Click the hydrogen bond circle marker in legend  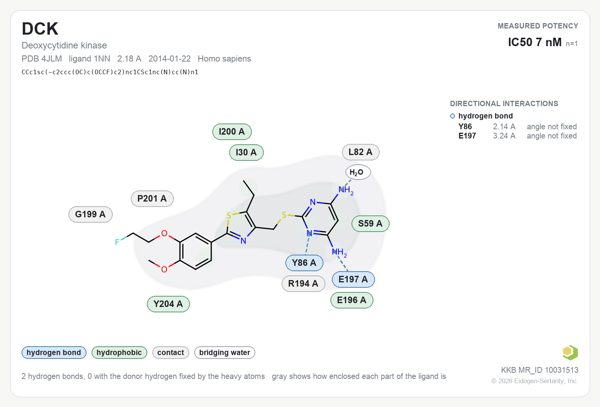[453, 116]
